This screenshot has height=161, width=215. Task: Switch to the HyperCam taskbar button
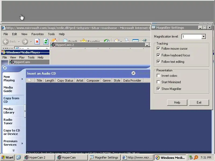click(x=72, y=158)
